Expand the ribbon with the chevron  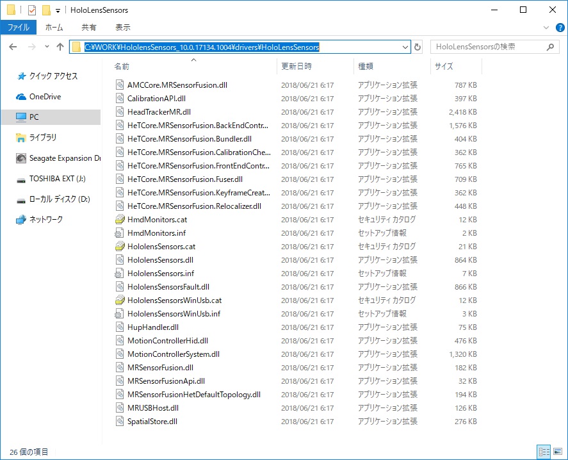point(546,28)
